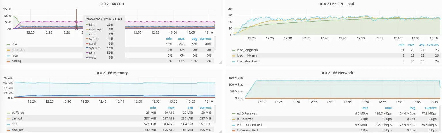Expand the 10.0.21.66 Memory panel title menu
The image size is (442, 133).
(111, 73)
